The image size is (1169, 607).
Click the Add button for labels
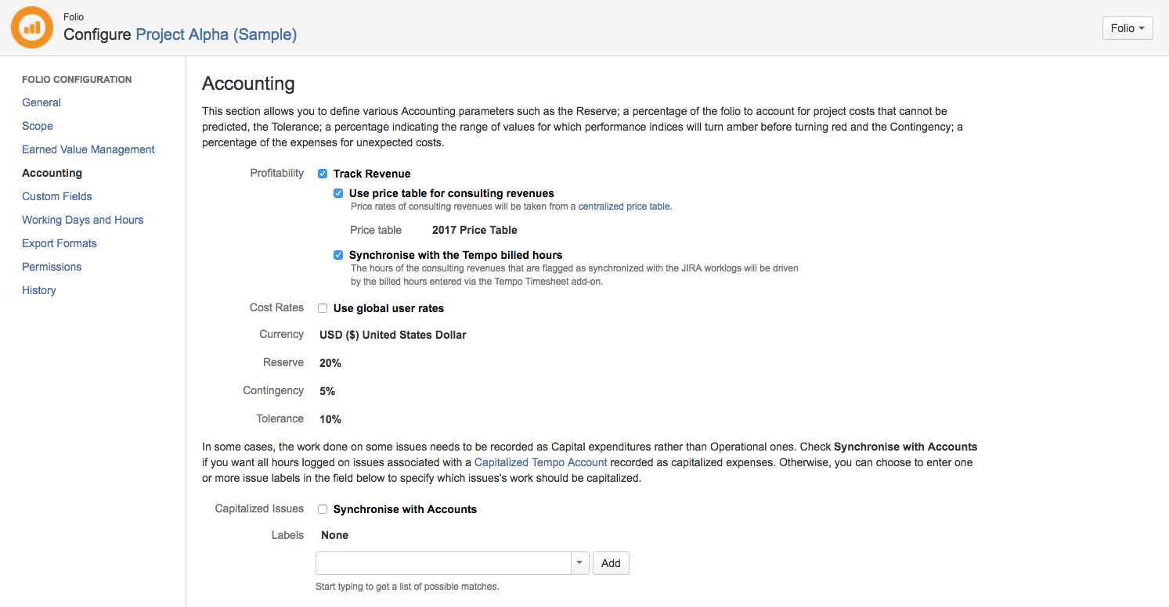point(611,562)
